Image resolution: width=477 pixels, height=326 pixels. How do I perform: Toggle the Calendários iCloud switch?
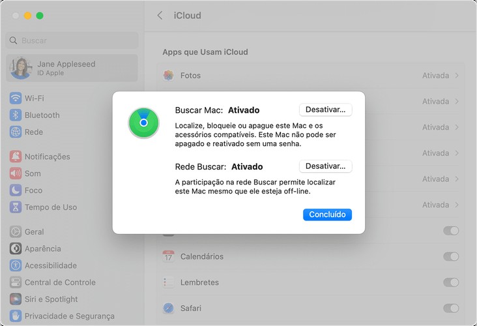click(451, 257)
